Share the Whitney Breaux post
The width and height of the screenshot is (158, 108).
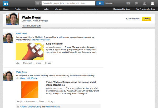pos(41,101)
